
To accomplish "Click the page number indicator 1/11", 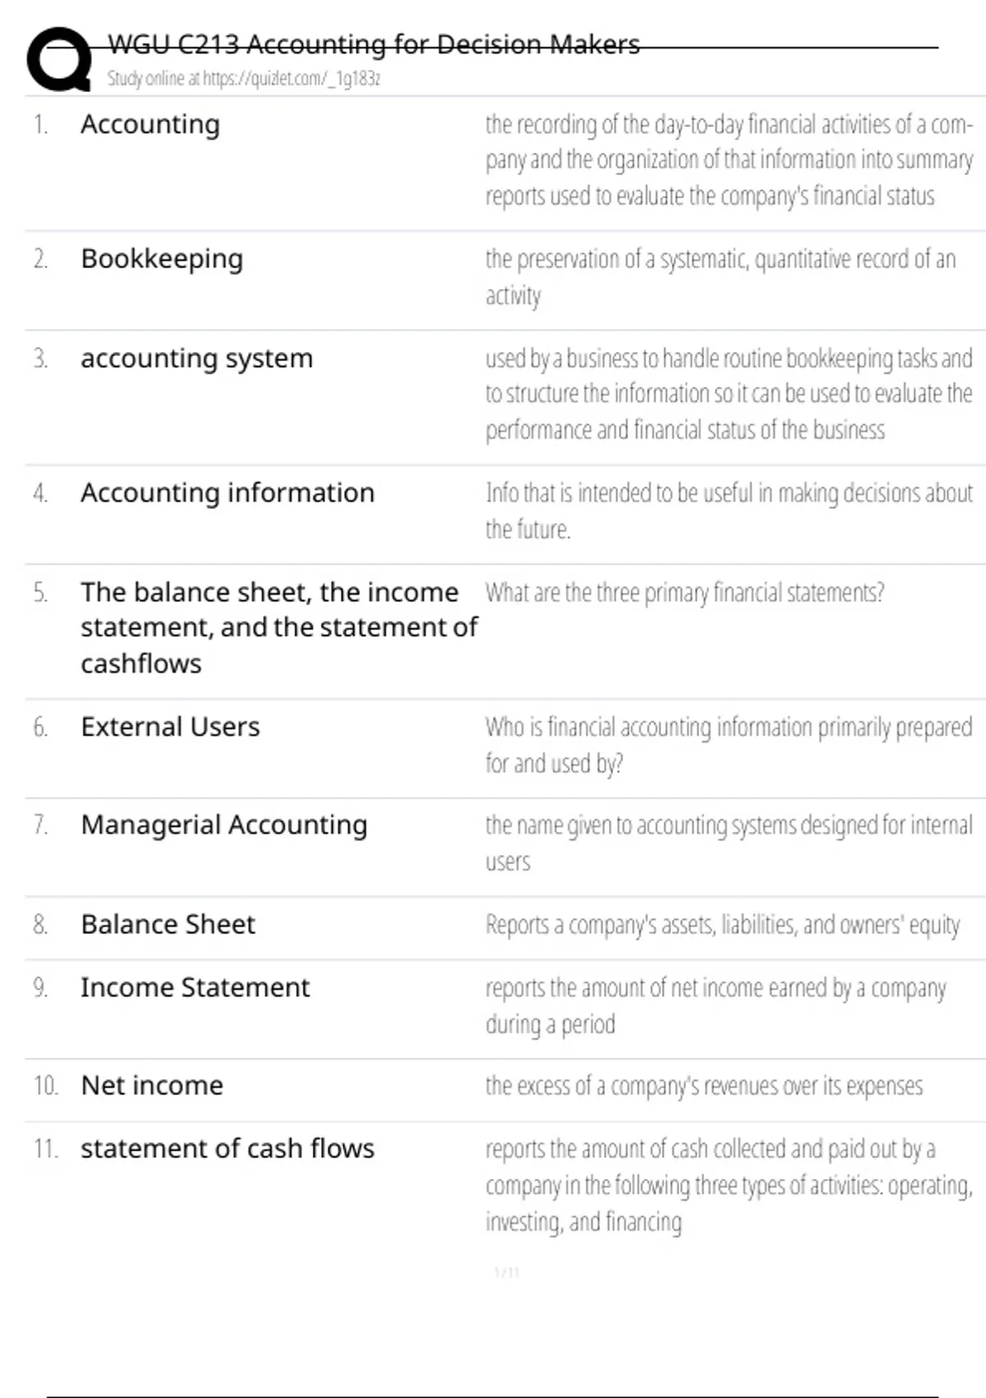I will [x=507, y=1272].
